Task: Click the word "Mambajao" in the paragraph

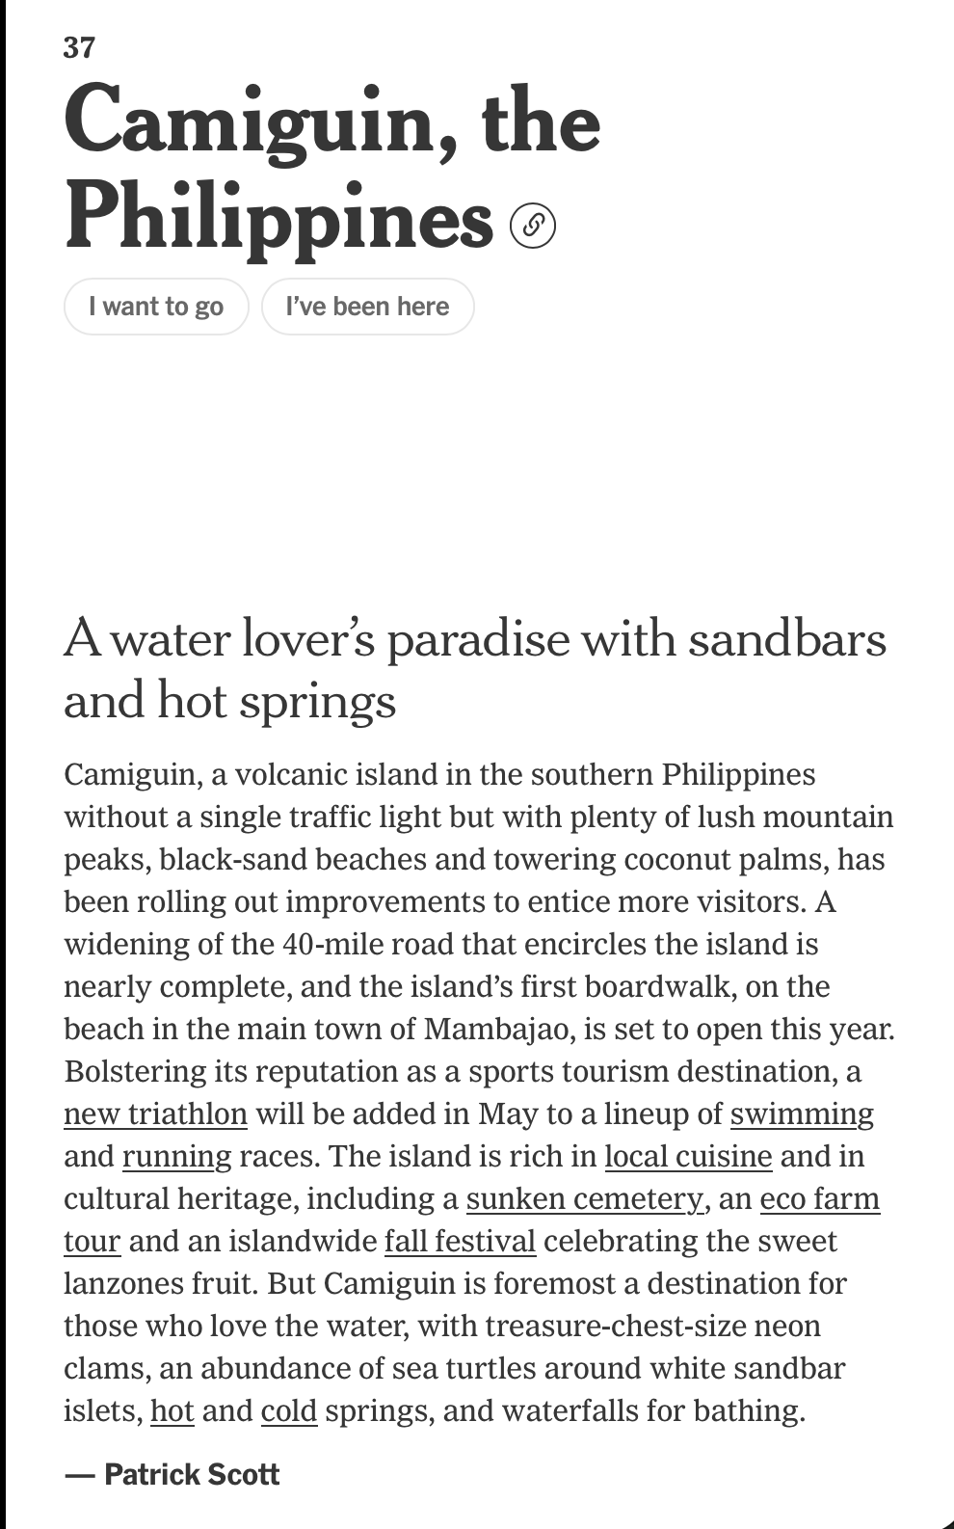Action: (500, 1029)
